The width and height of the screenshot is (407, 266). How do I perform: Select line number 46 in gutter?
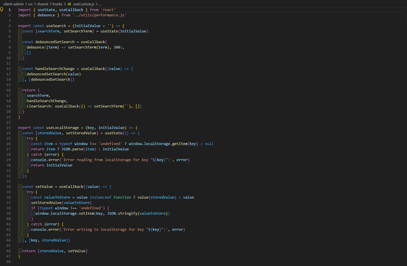point(8,251)
